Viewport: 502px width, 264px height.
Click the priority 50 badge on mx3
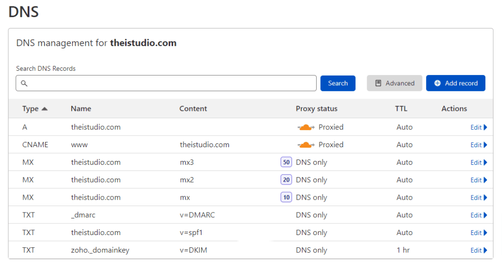[286, 162]
